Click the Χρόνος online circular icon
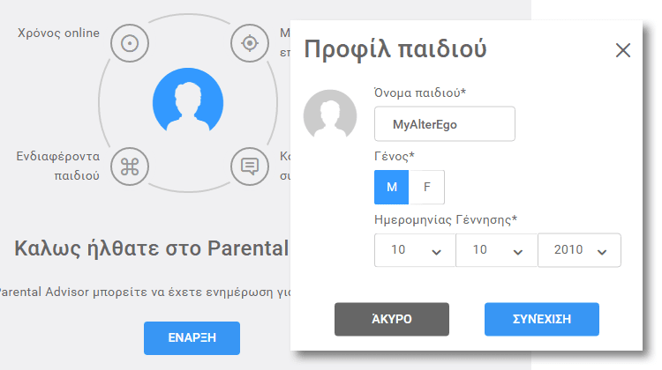Image resolution: width=662 pixels, height=370 pixels. (x=130, y=43)
